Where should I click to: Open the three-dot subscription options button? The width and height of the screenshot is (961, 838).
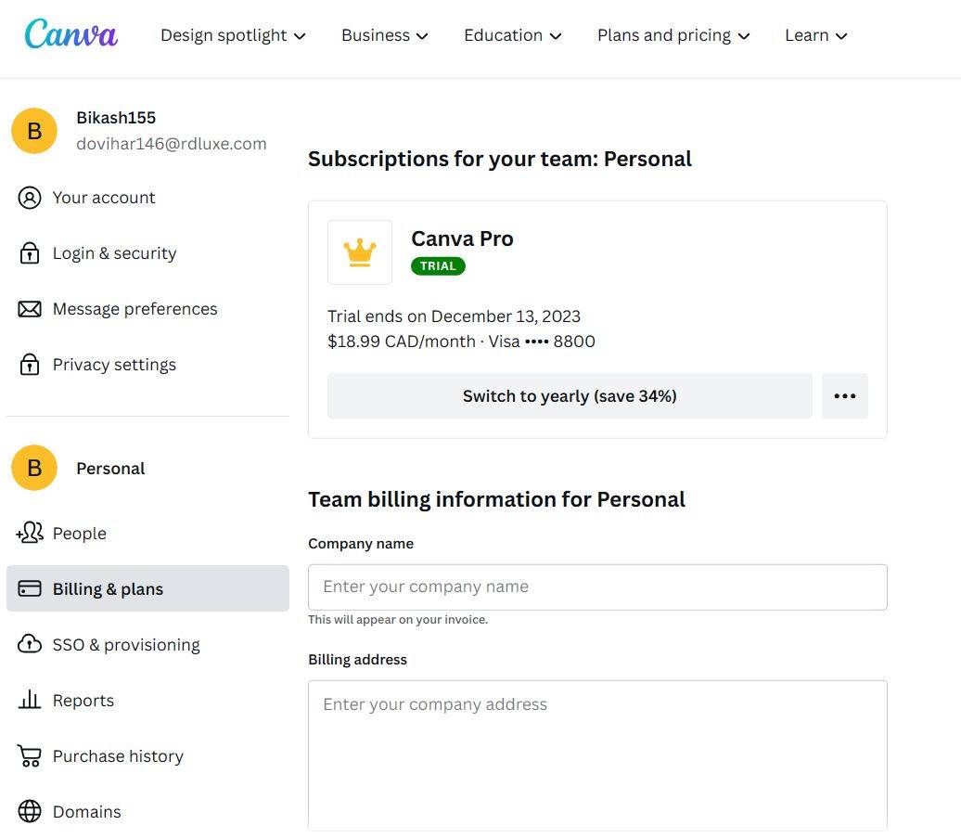[845, 396]
